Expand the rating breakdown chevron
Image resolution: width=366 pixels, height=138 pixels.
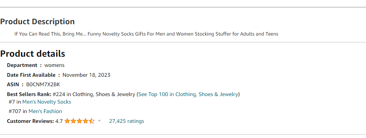tap(99, 121)
